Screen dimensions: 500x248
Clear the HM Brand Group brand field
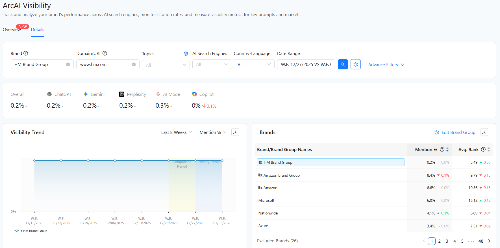68,65
